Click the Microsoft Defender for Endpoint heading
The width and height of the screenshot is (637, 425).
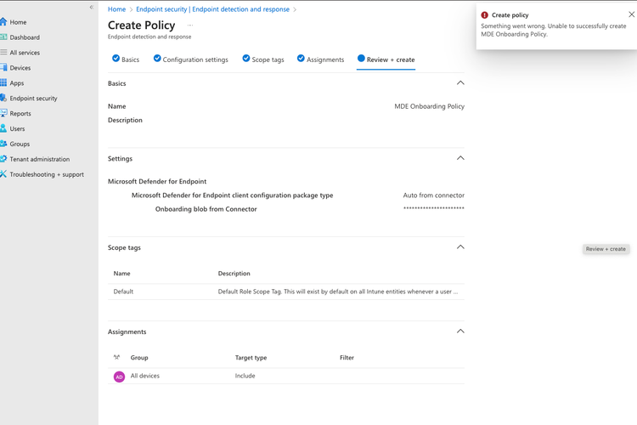click(x=157, y=181)
